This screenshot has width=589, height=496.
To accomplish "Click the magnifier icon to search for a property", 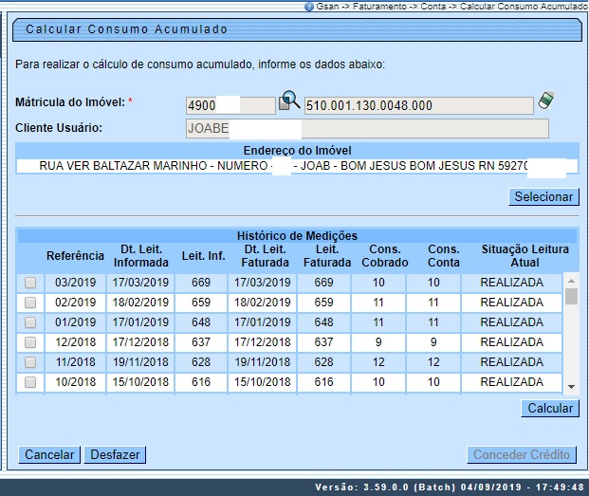I will point(289,101).
